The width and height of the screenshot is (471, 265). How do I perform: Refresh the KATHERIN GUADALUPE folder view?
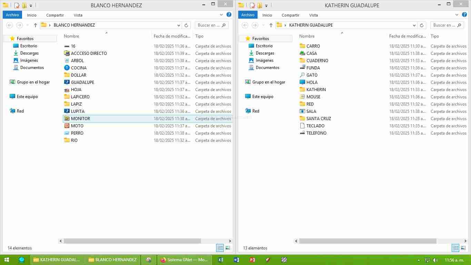point(422,25)
